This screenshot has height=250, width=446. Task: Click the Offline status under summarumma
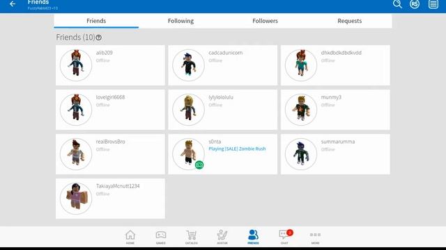click(328, 149)
